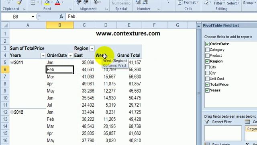Image resolution: width=257 pixels, height=145 pixels.
Task: Open the text Orientation tool
Action: click(96, 2)
